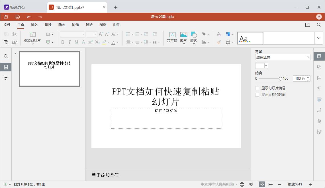
Task: Switch to the 视图 tab
Action: [x=103, y=25]
